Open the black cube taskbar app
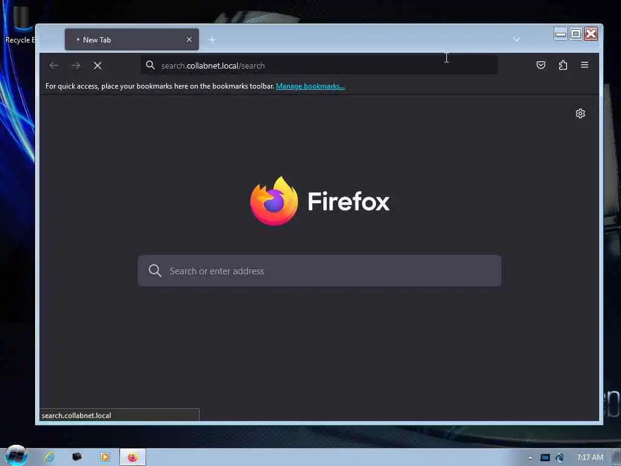The width and height of the screenshot is (621, 466). 77,457
